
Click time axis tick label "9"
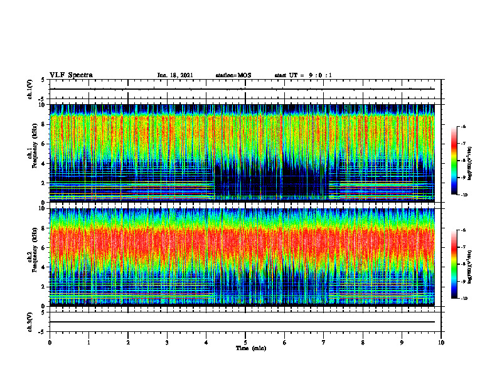click(402, 343)
